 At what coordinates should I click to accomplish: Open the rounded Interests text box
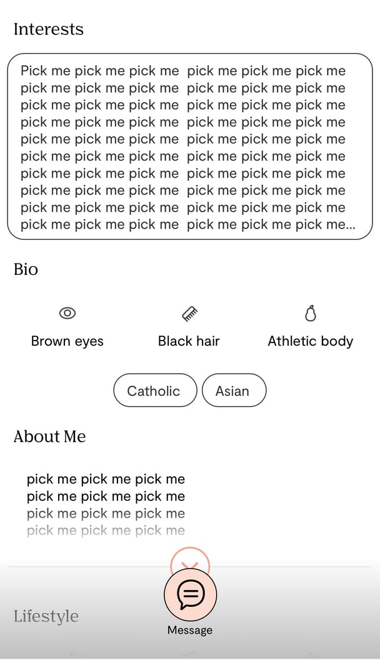tap(190, 147)
